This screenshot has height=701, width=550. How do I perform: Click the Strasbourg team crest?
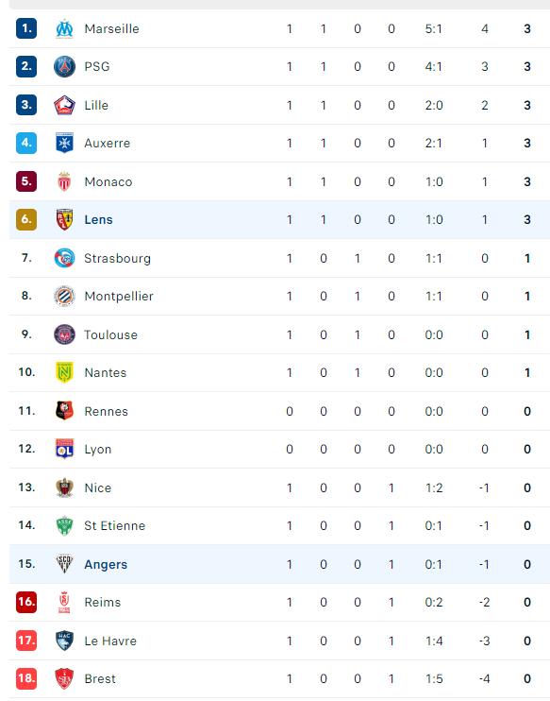[x=64, y=258]
